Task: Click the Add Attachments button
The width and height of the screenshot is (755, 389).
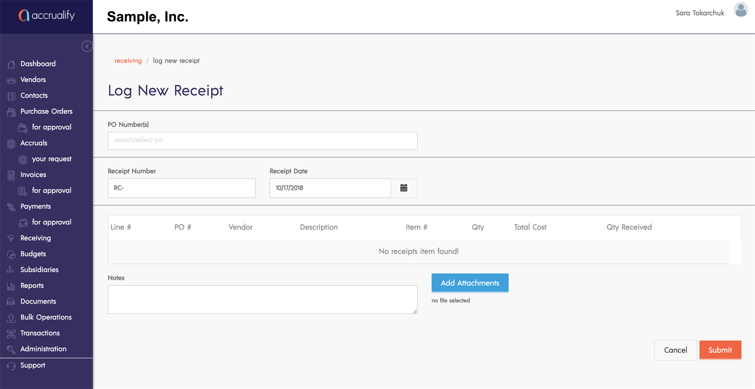Action: click(470, 283)
